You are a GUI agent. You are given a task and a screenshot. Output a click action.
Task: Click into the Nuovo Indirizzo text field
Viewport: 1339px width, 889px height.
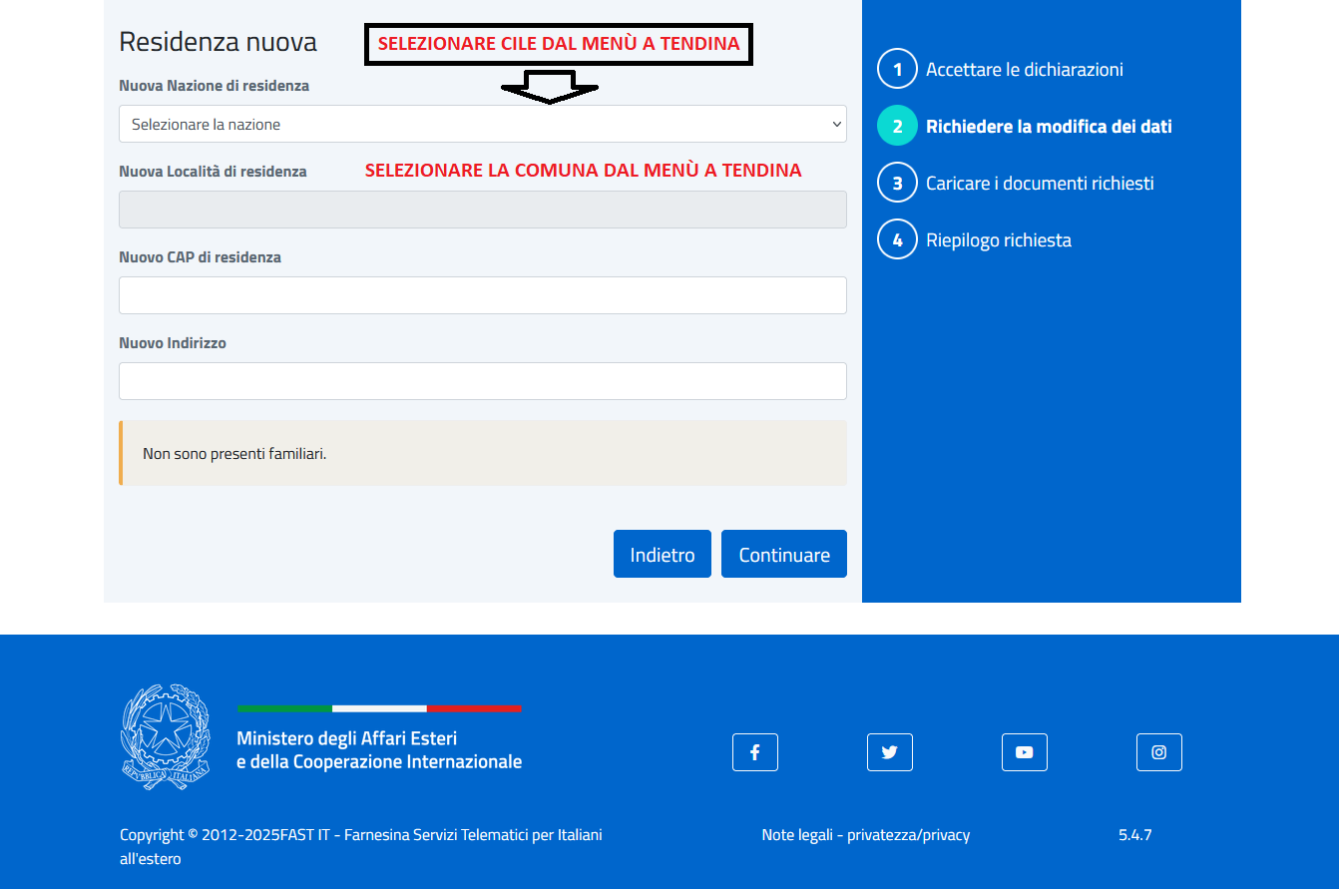click(482, 382)
